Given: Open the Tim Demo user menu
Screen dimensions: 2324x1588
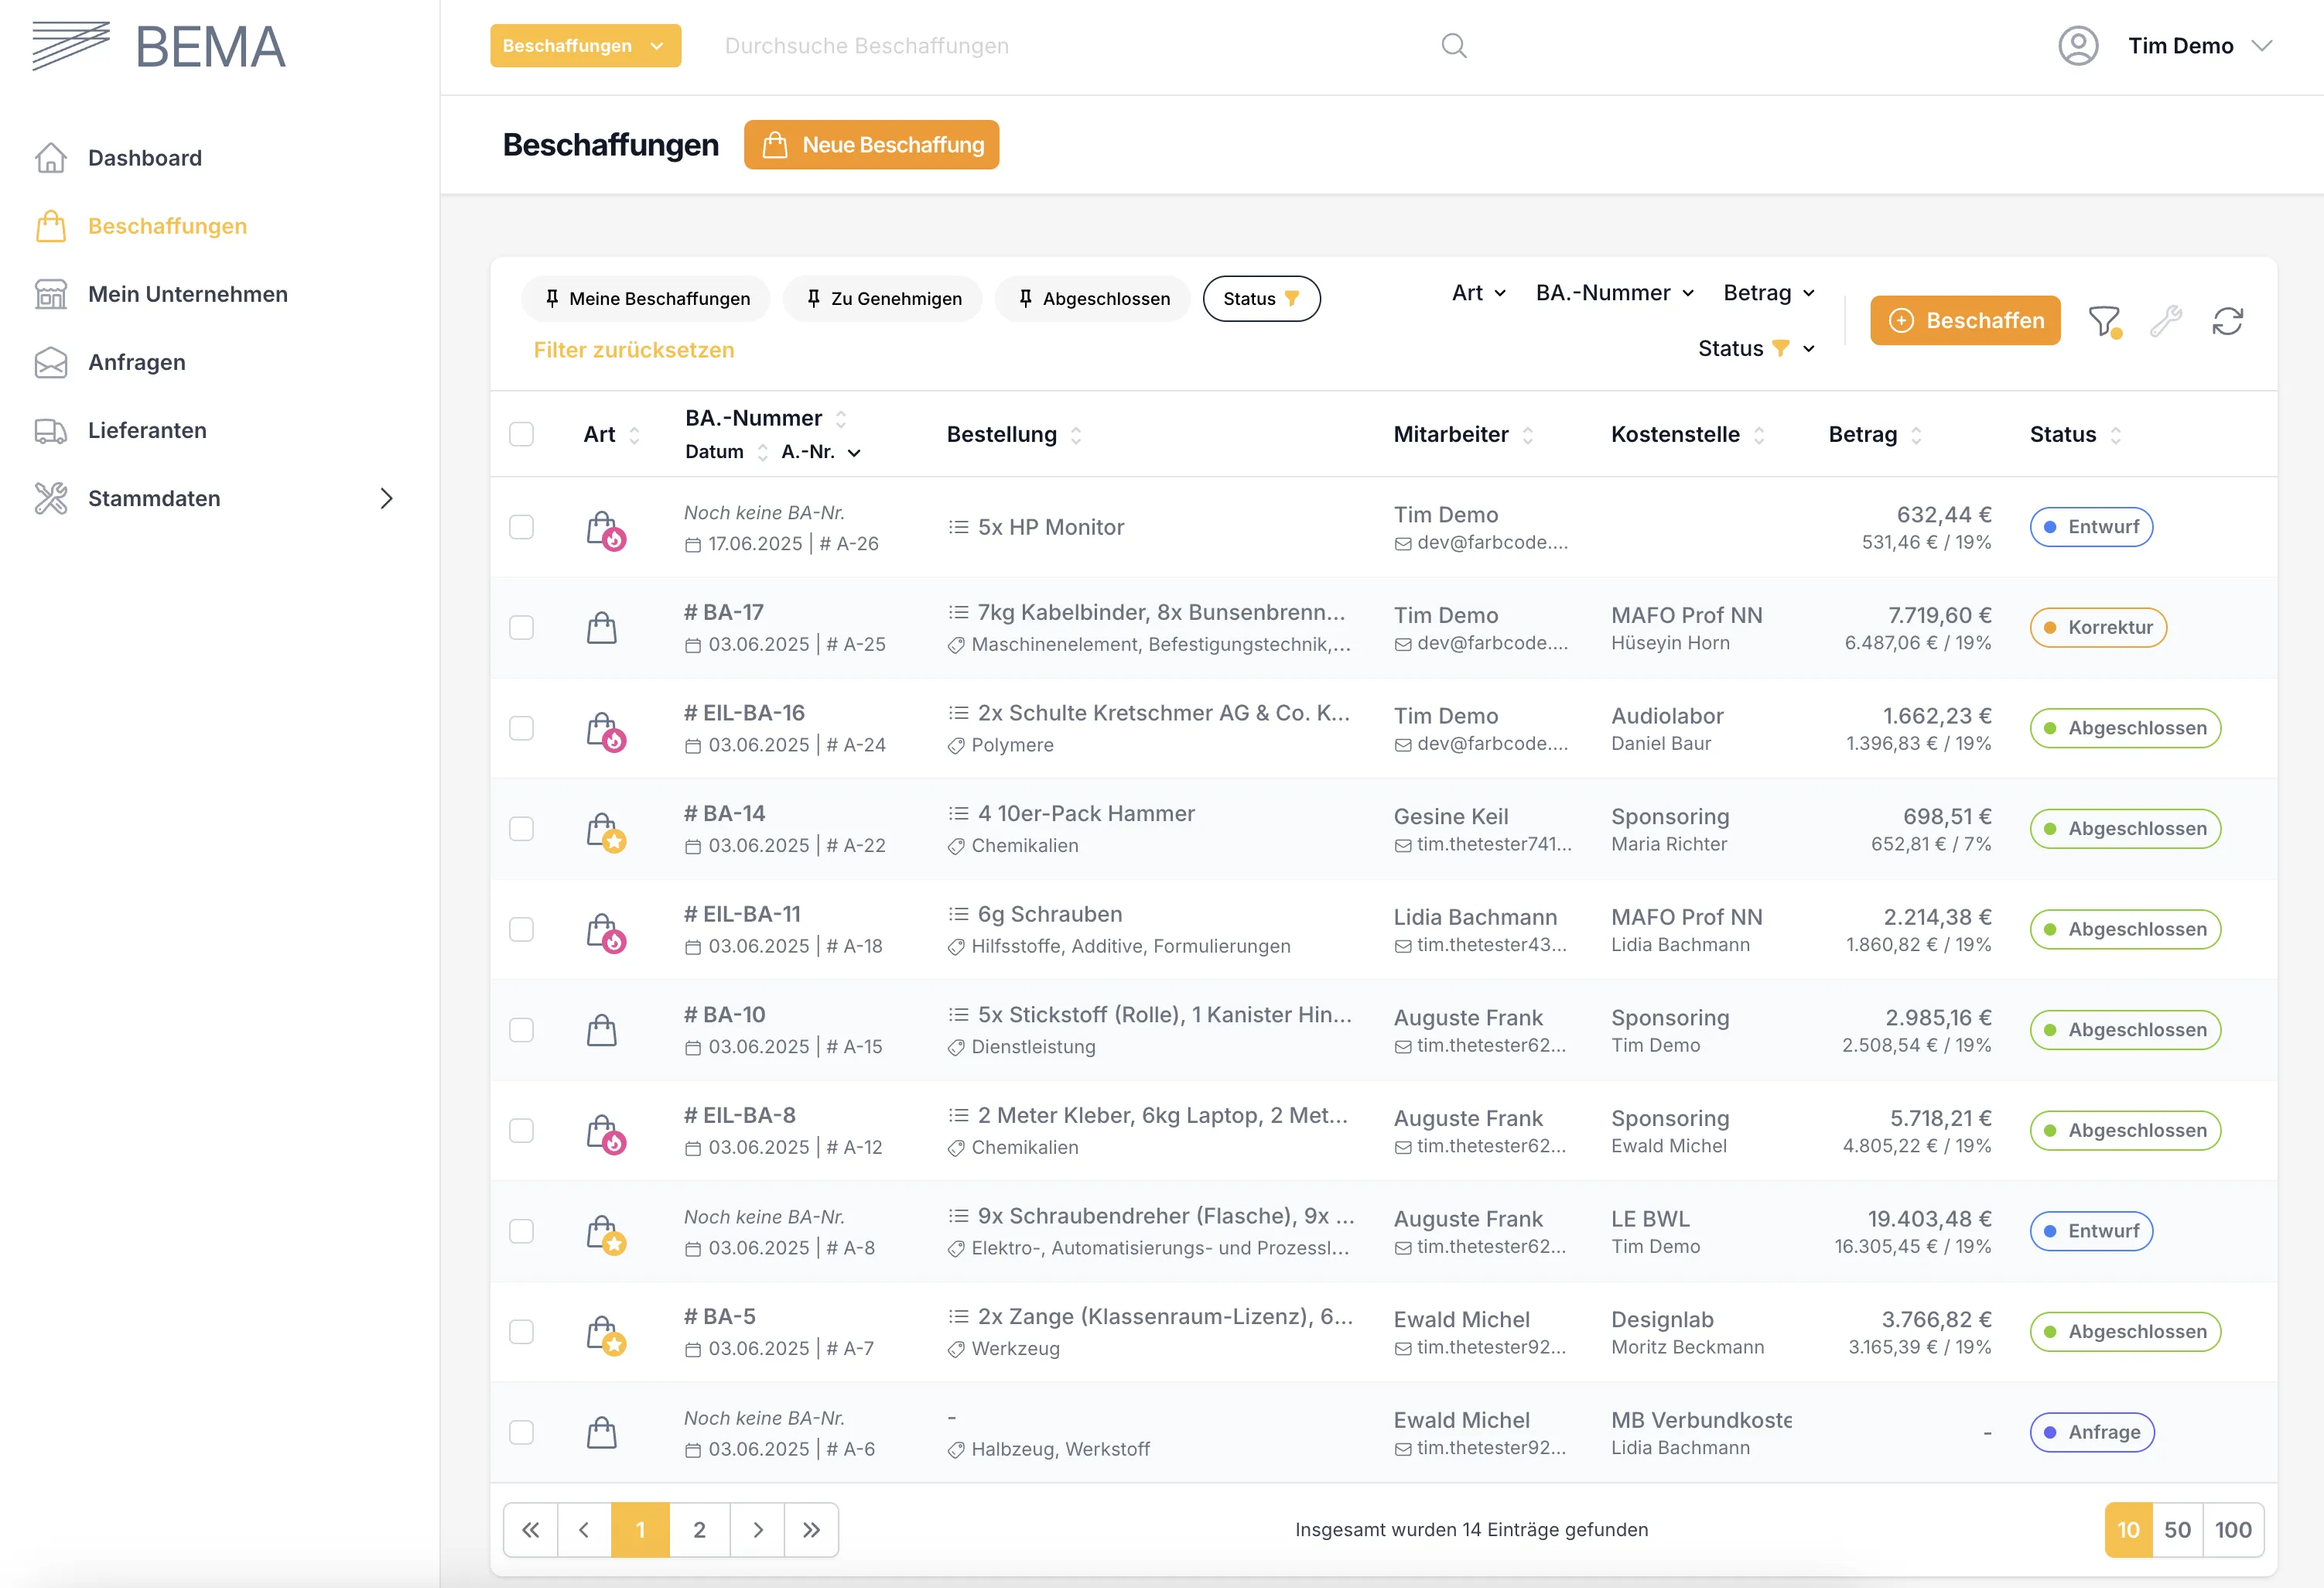Looking at the screenshot, I should [2200, 46].
